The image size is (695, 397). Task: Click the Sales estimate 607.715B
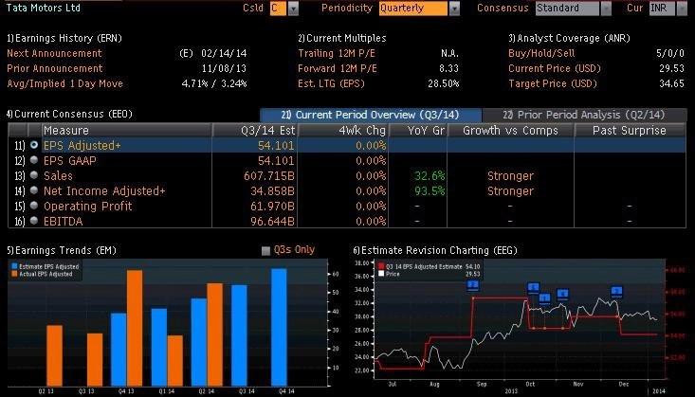pos(269,176)
